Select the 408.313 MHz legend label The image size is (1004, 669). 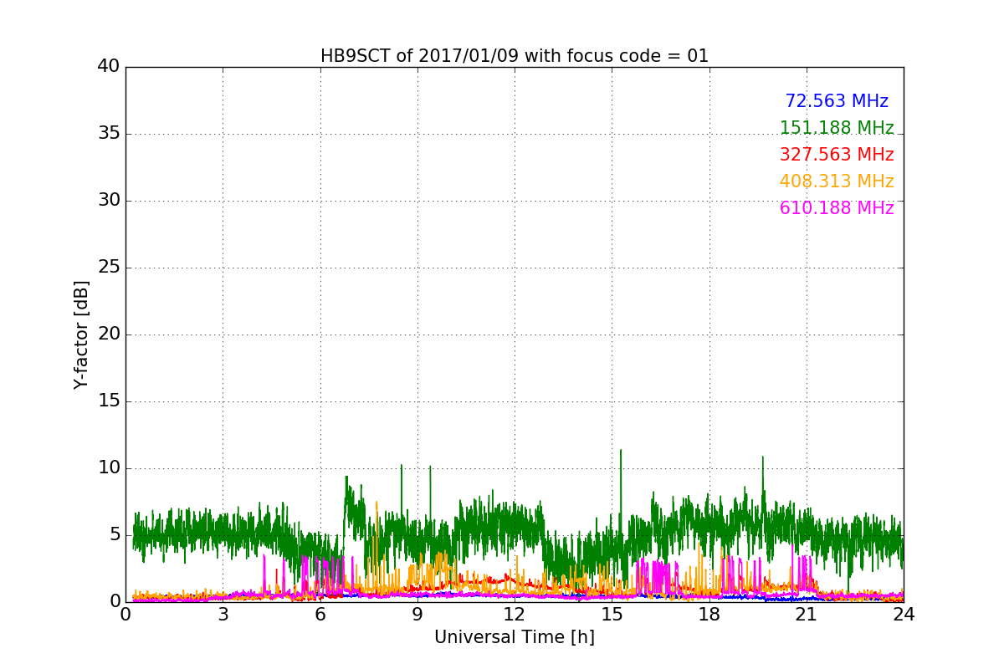[837, 181]
